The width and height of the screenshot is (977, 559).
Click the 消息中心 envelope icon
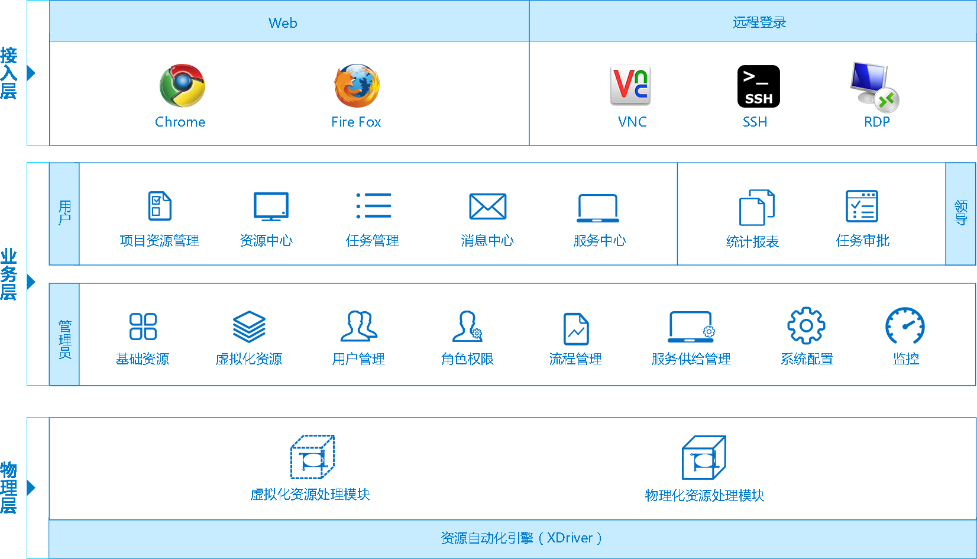(487, 206)
